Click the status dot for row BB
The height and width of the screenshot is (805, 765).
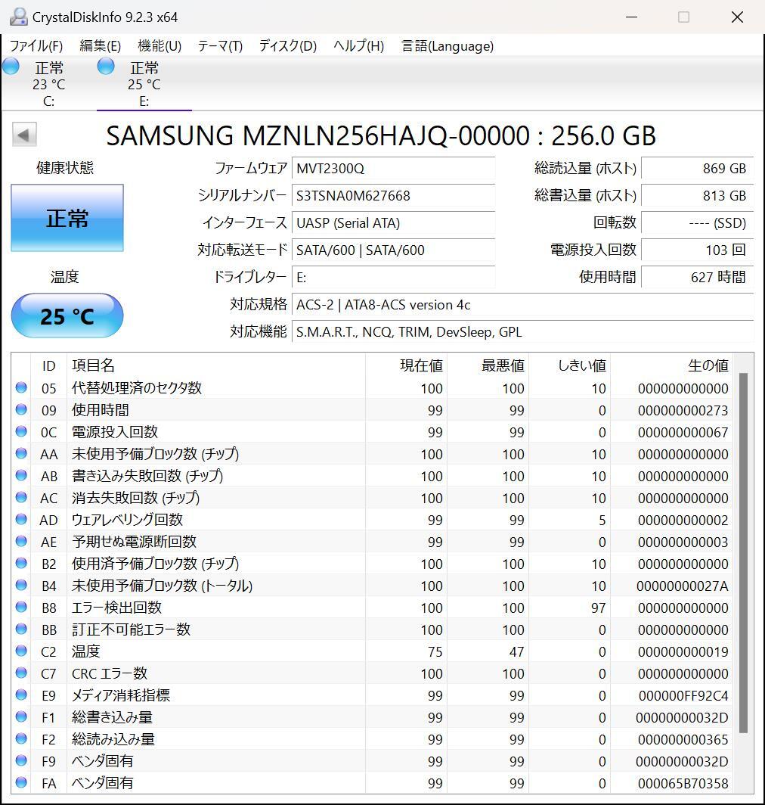click(21, 629)
